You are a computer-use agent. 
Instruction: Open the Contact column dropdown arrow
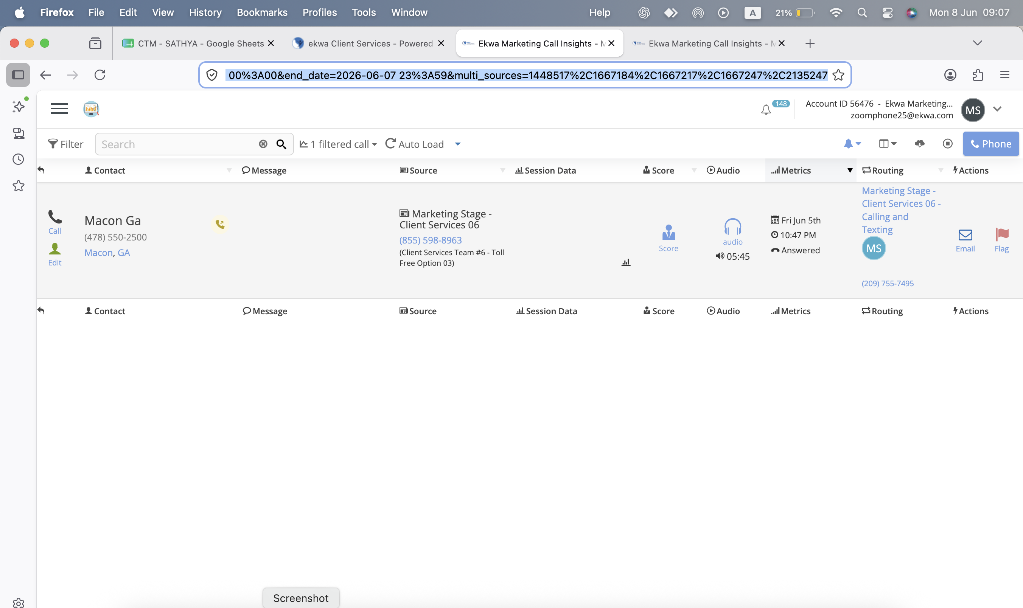click(229, 171)
